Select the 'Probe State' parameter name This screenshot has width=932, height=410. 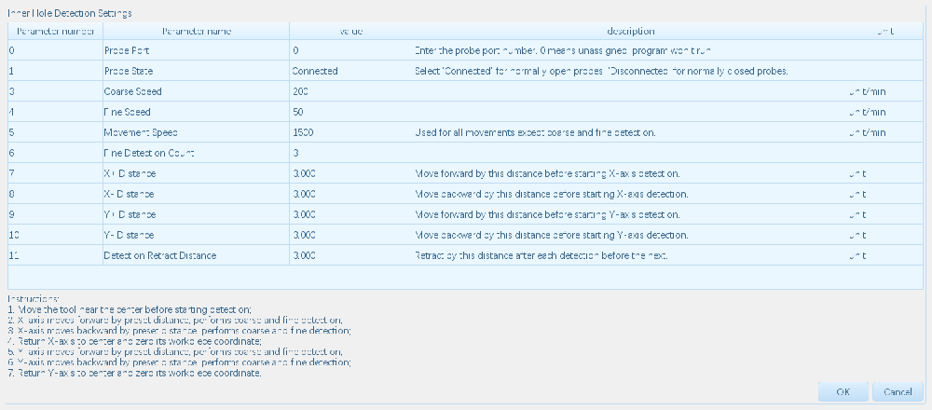pos(129,72)
